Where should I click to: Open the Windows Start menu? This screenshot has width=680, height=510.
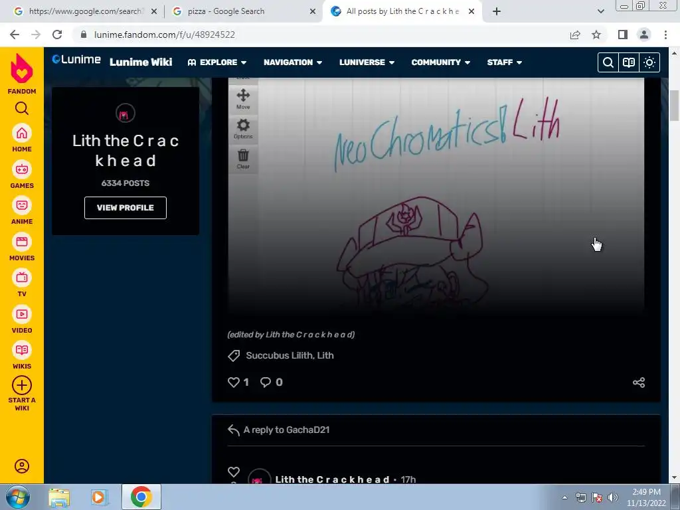(17, 497)
